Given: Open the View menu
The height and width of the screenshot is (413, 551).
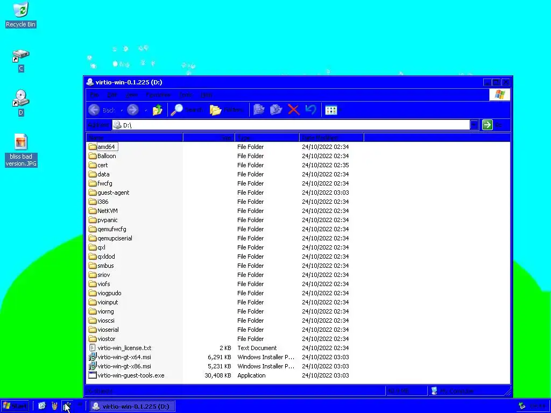Looking at the screenshot, I should coord(131,95).
